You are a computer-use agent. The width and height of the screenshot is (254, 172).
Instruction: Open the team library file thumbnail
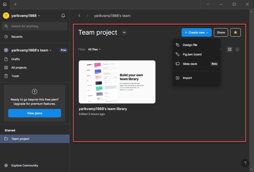coord(117,82)
